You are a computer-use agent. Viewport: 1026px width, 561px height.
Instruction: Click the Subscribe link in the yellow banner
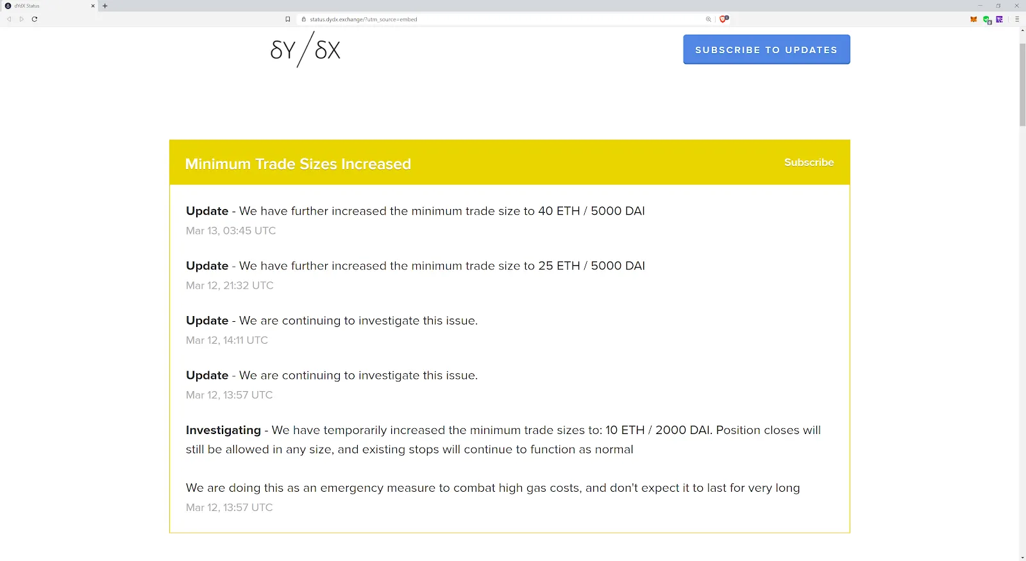coord(809,162)
